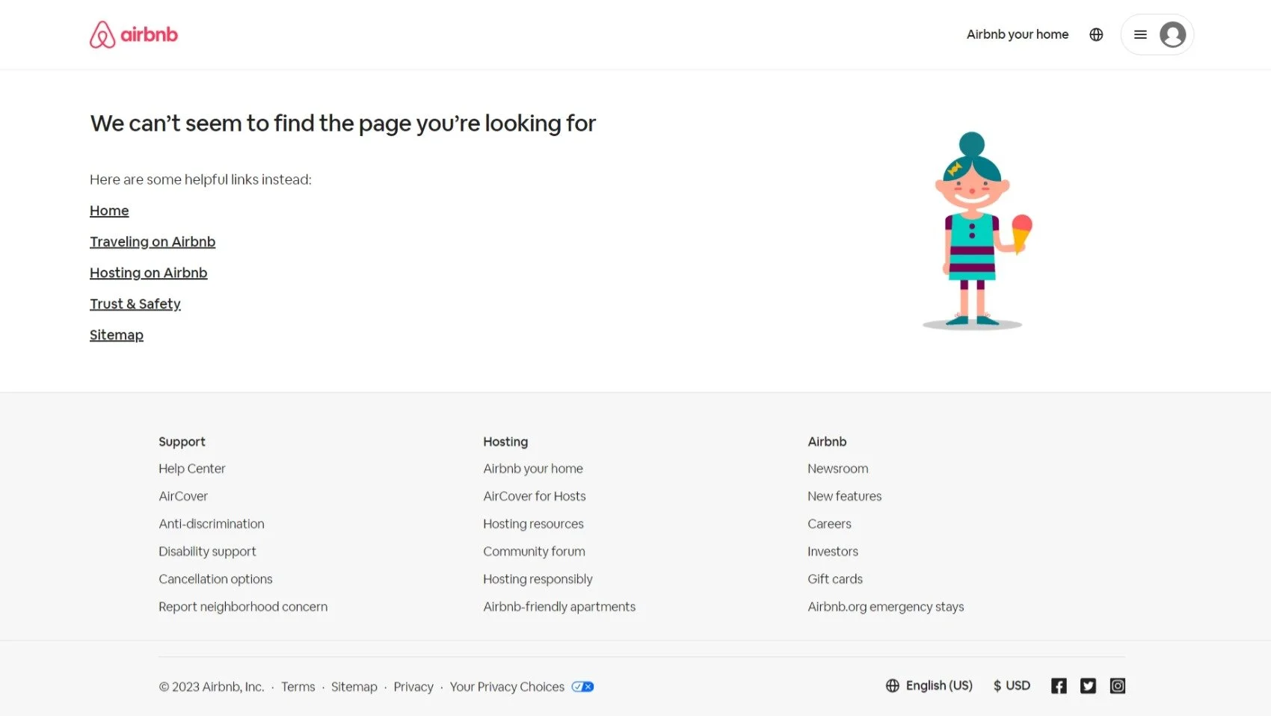The height and width of the screenshot is (716, 1271).
Task: Open Privacy in the footer bar
Action: pos(413,687)
